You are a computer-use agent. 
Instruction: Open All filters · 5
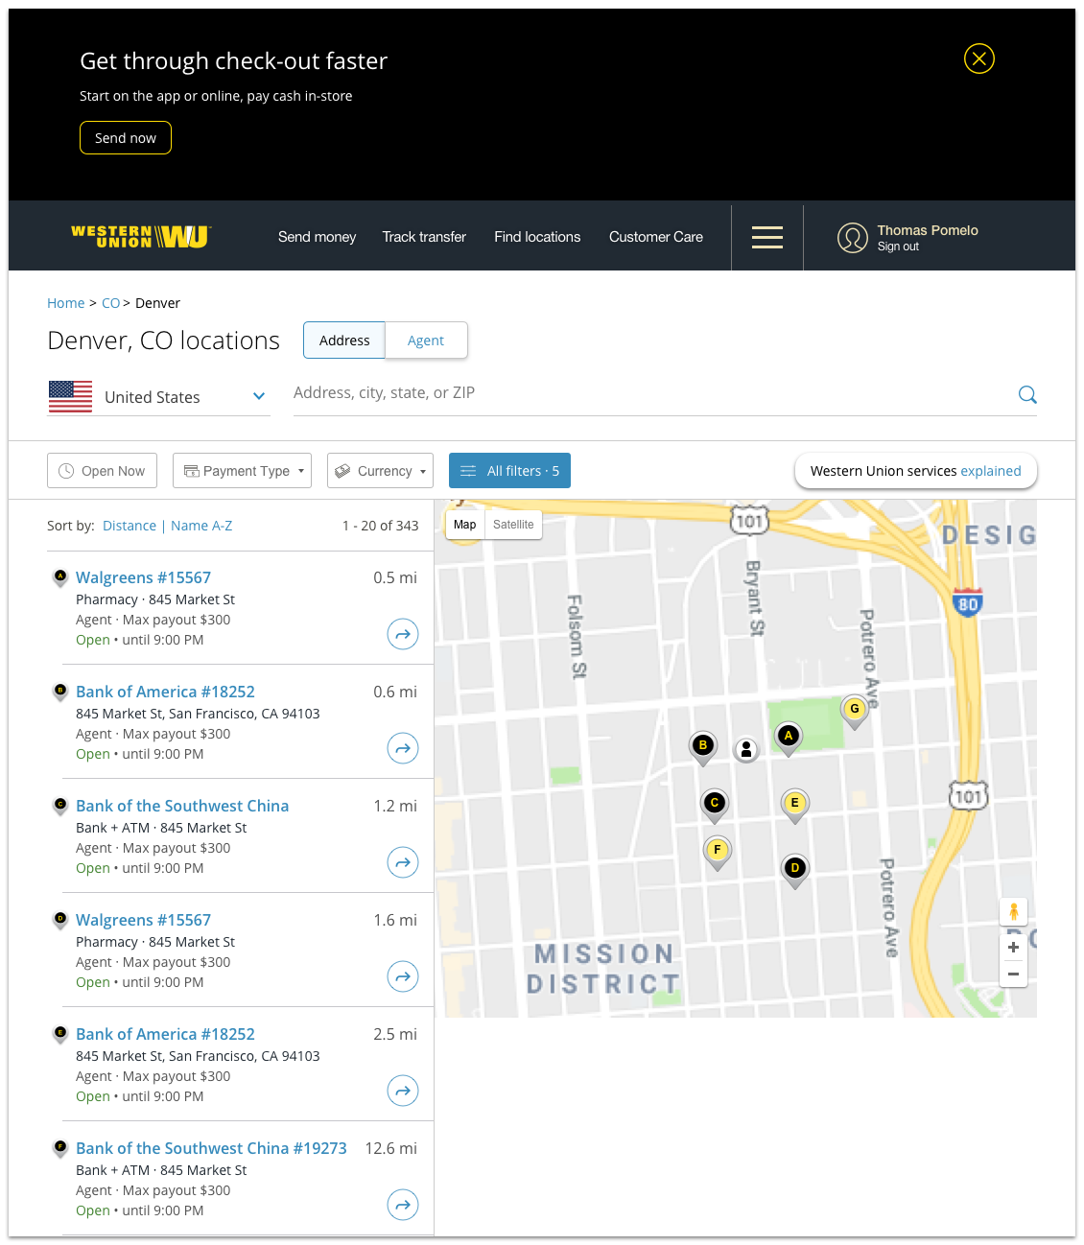[x=509, y=470]
